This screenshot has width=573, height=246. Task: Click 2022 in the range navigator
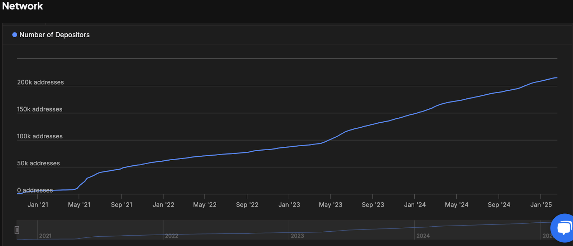pos(172,236)
